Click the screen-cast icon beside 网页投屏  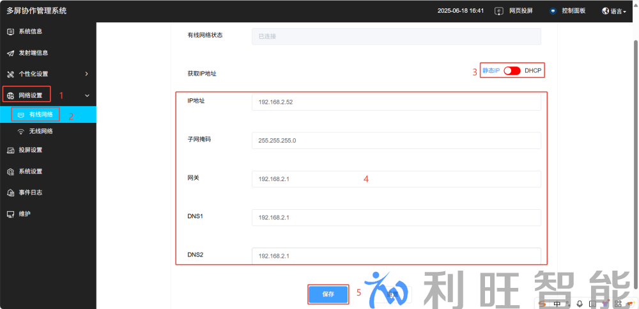pyautogui.click(x=499, y=11)
